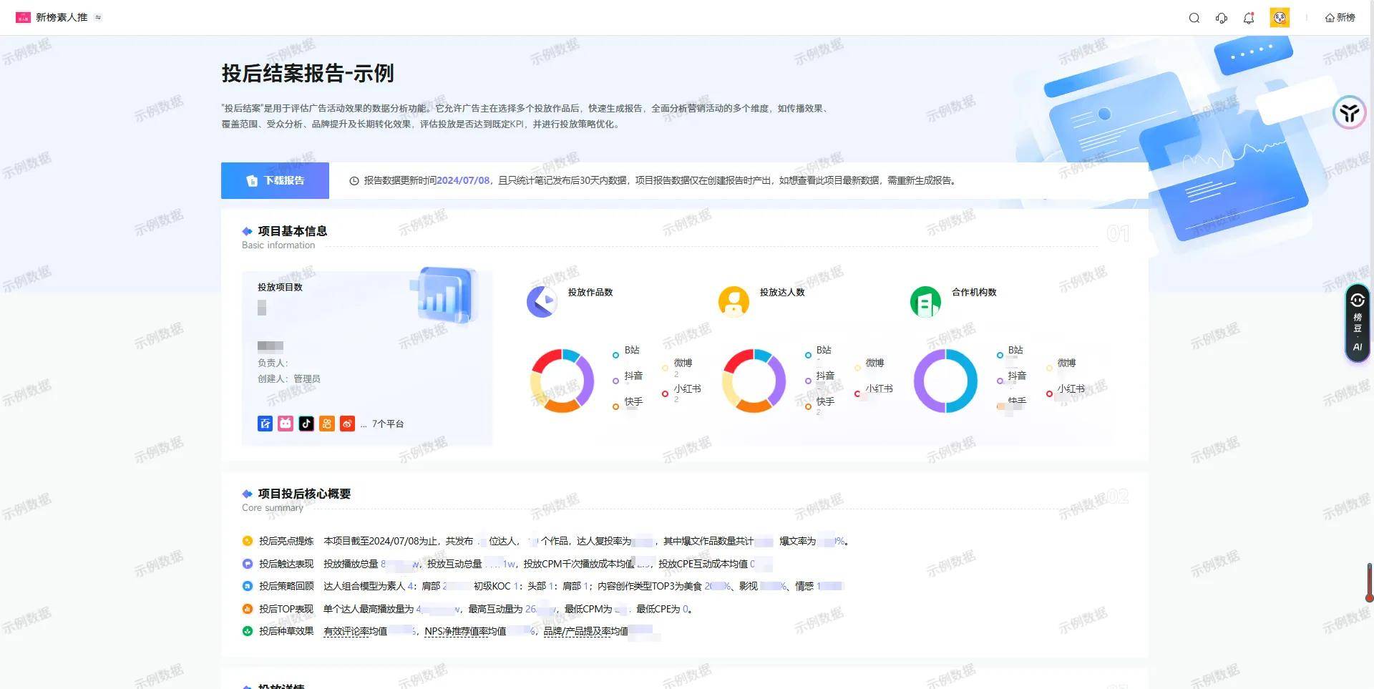Screen dimensions: 1374x689
Task: Open the 榜豆 AI side panel
Action: point(1357,323)
